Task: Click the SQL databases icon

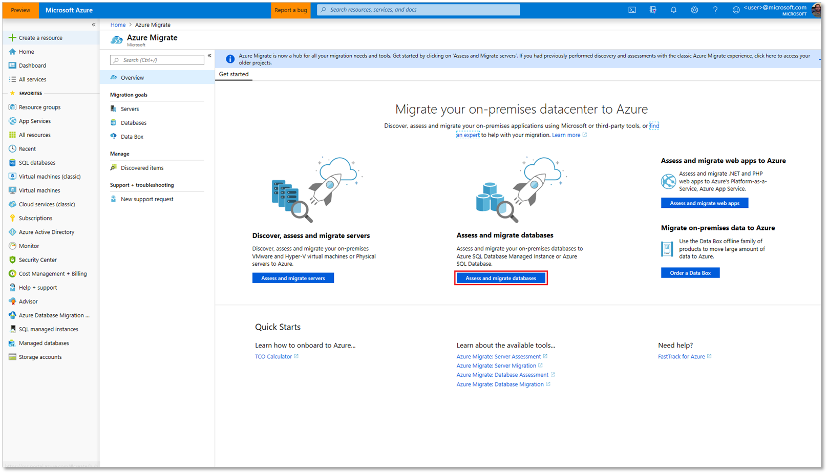Action: [12, 162]
